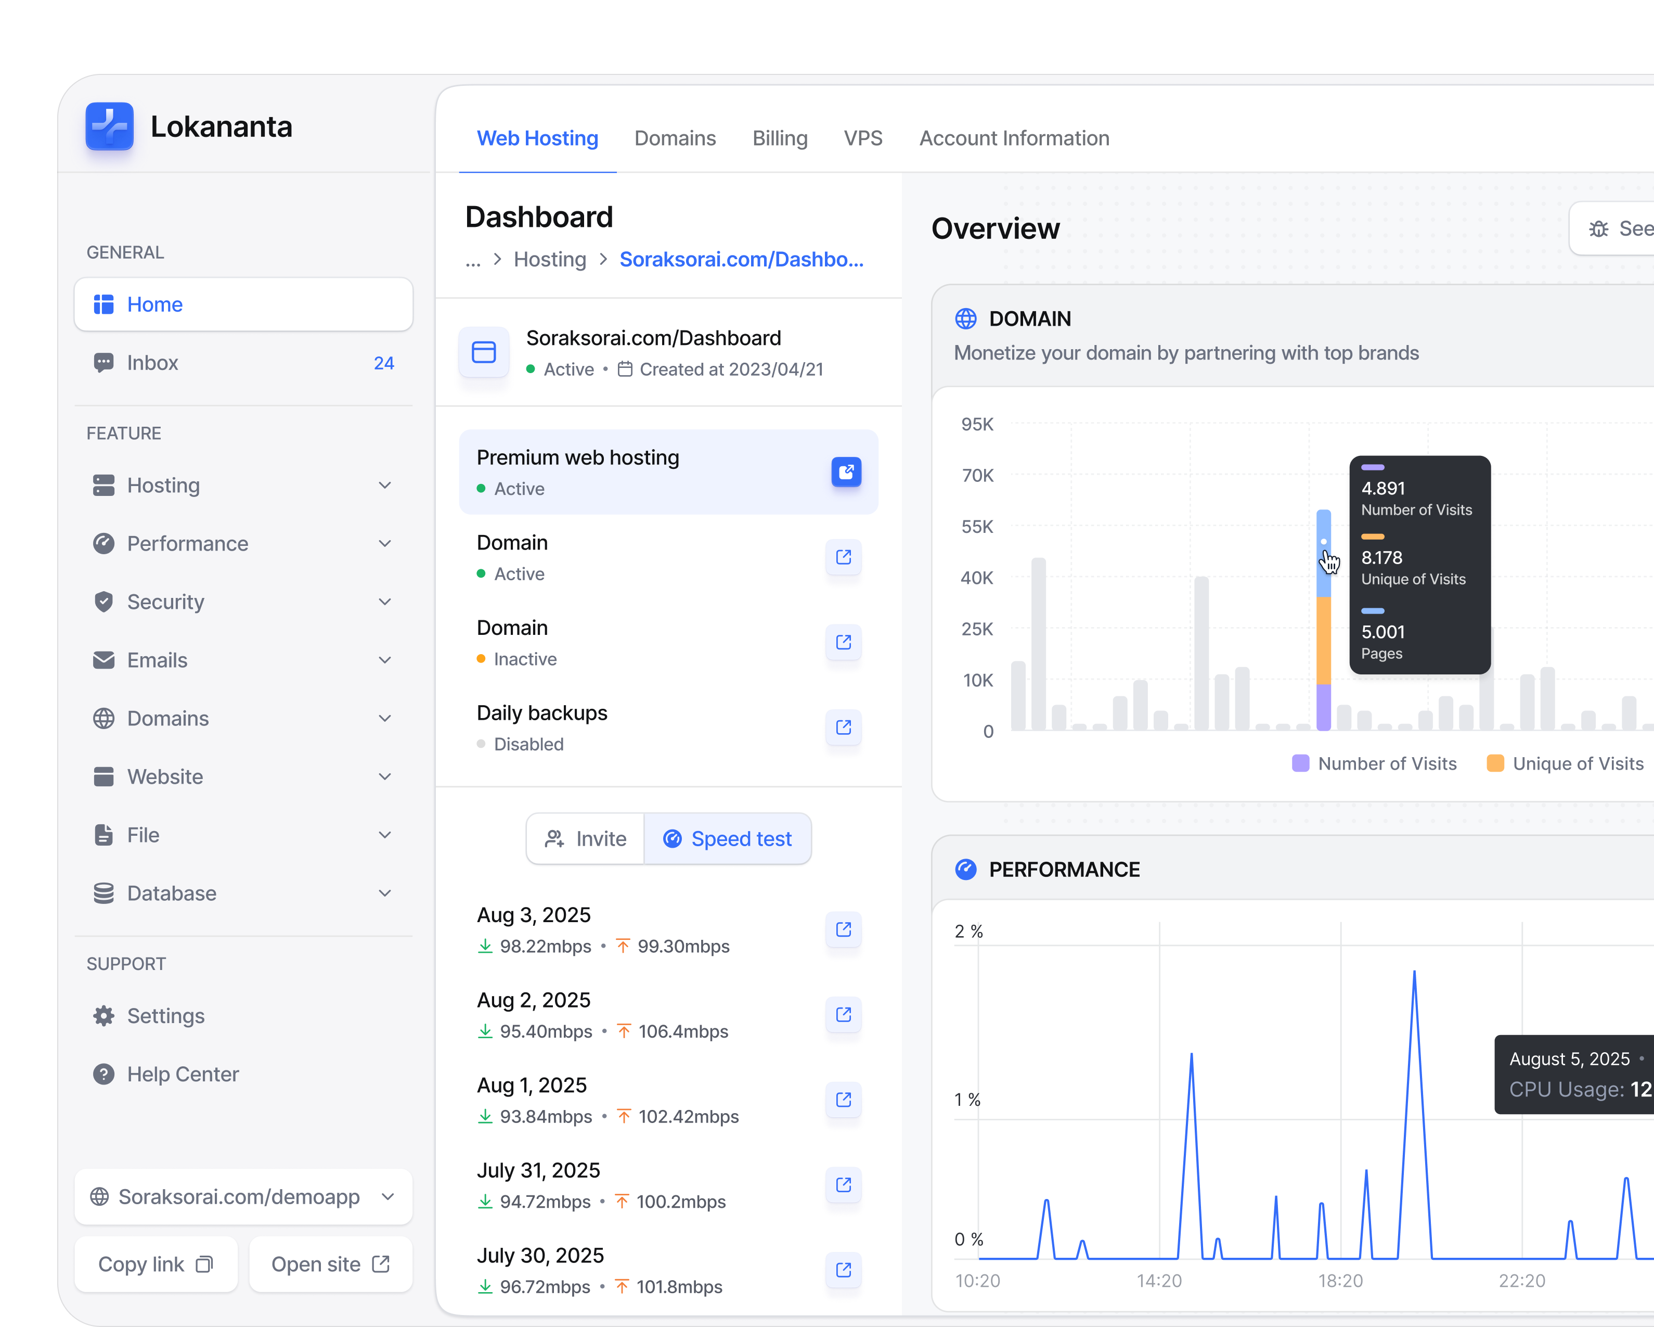The image size is (1654, 1327).
Task: Click the Help Center question mark icon
Action: 104,1074
